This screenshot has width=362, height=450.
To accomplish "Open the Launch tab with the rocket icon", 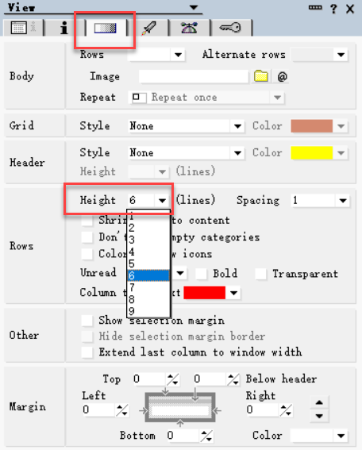I will click(148, 28).
